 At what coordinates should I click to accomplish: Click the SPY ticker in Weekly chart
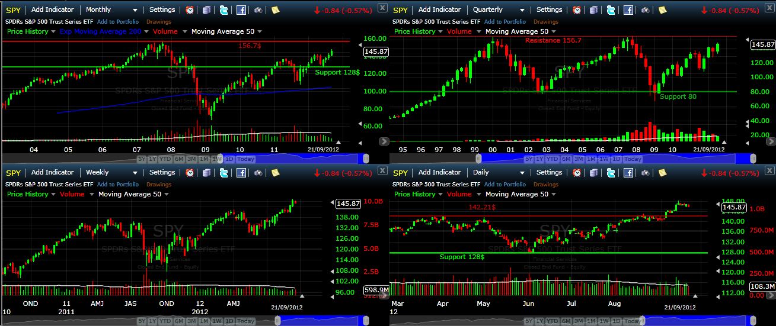(x=13, y=173)
